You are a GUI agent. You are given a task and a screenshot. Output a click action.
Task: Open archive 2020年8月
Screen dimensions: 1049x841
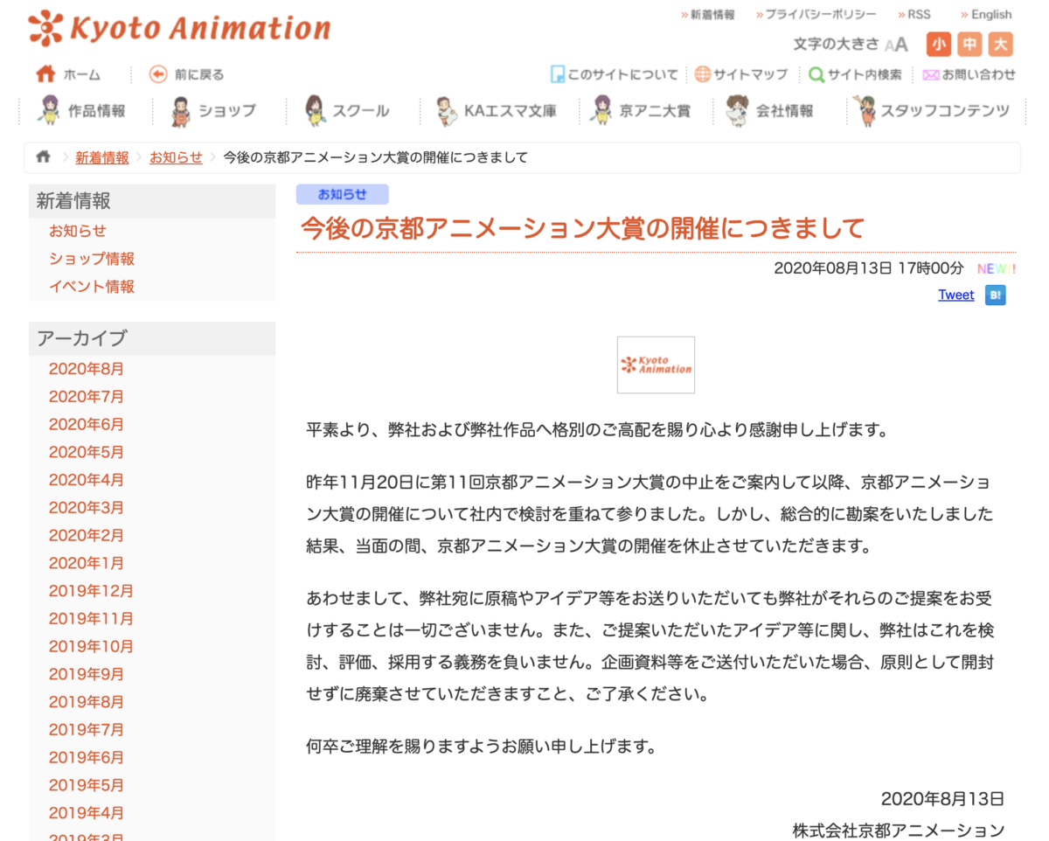tap(87, 369)
